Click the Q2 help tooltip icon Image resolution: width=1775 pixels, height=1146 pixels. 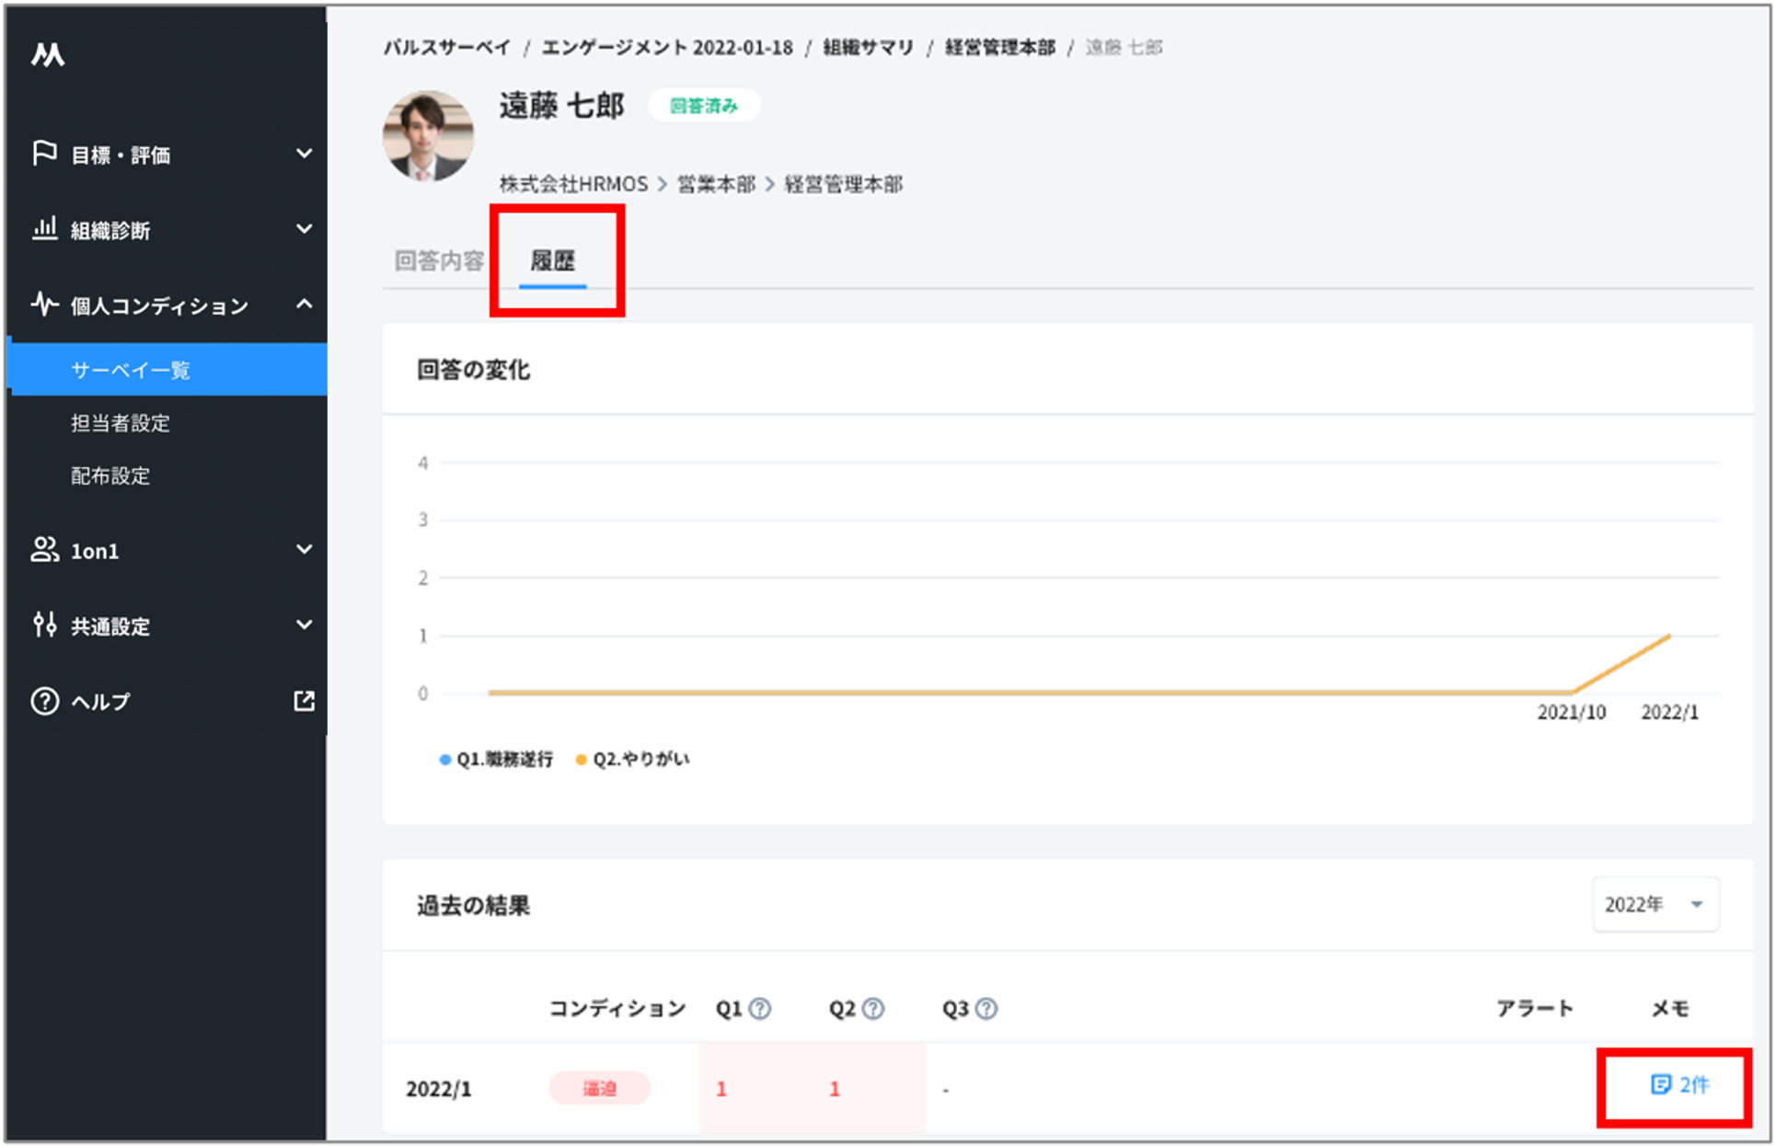click(873, 1009)
